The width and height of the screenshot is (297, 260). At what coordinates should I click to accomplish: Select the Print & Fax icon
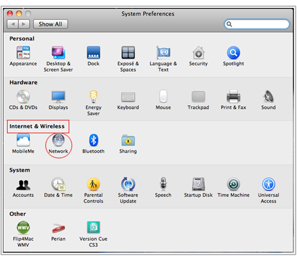click(233, 97)
